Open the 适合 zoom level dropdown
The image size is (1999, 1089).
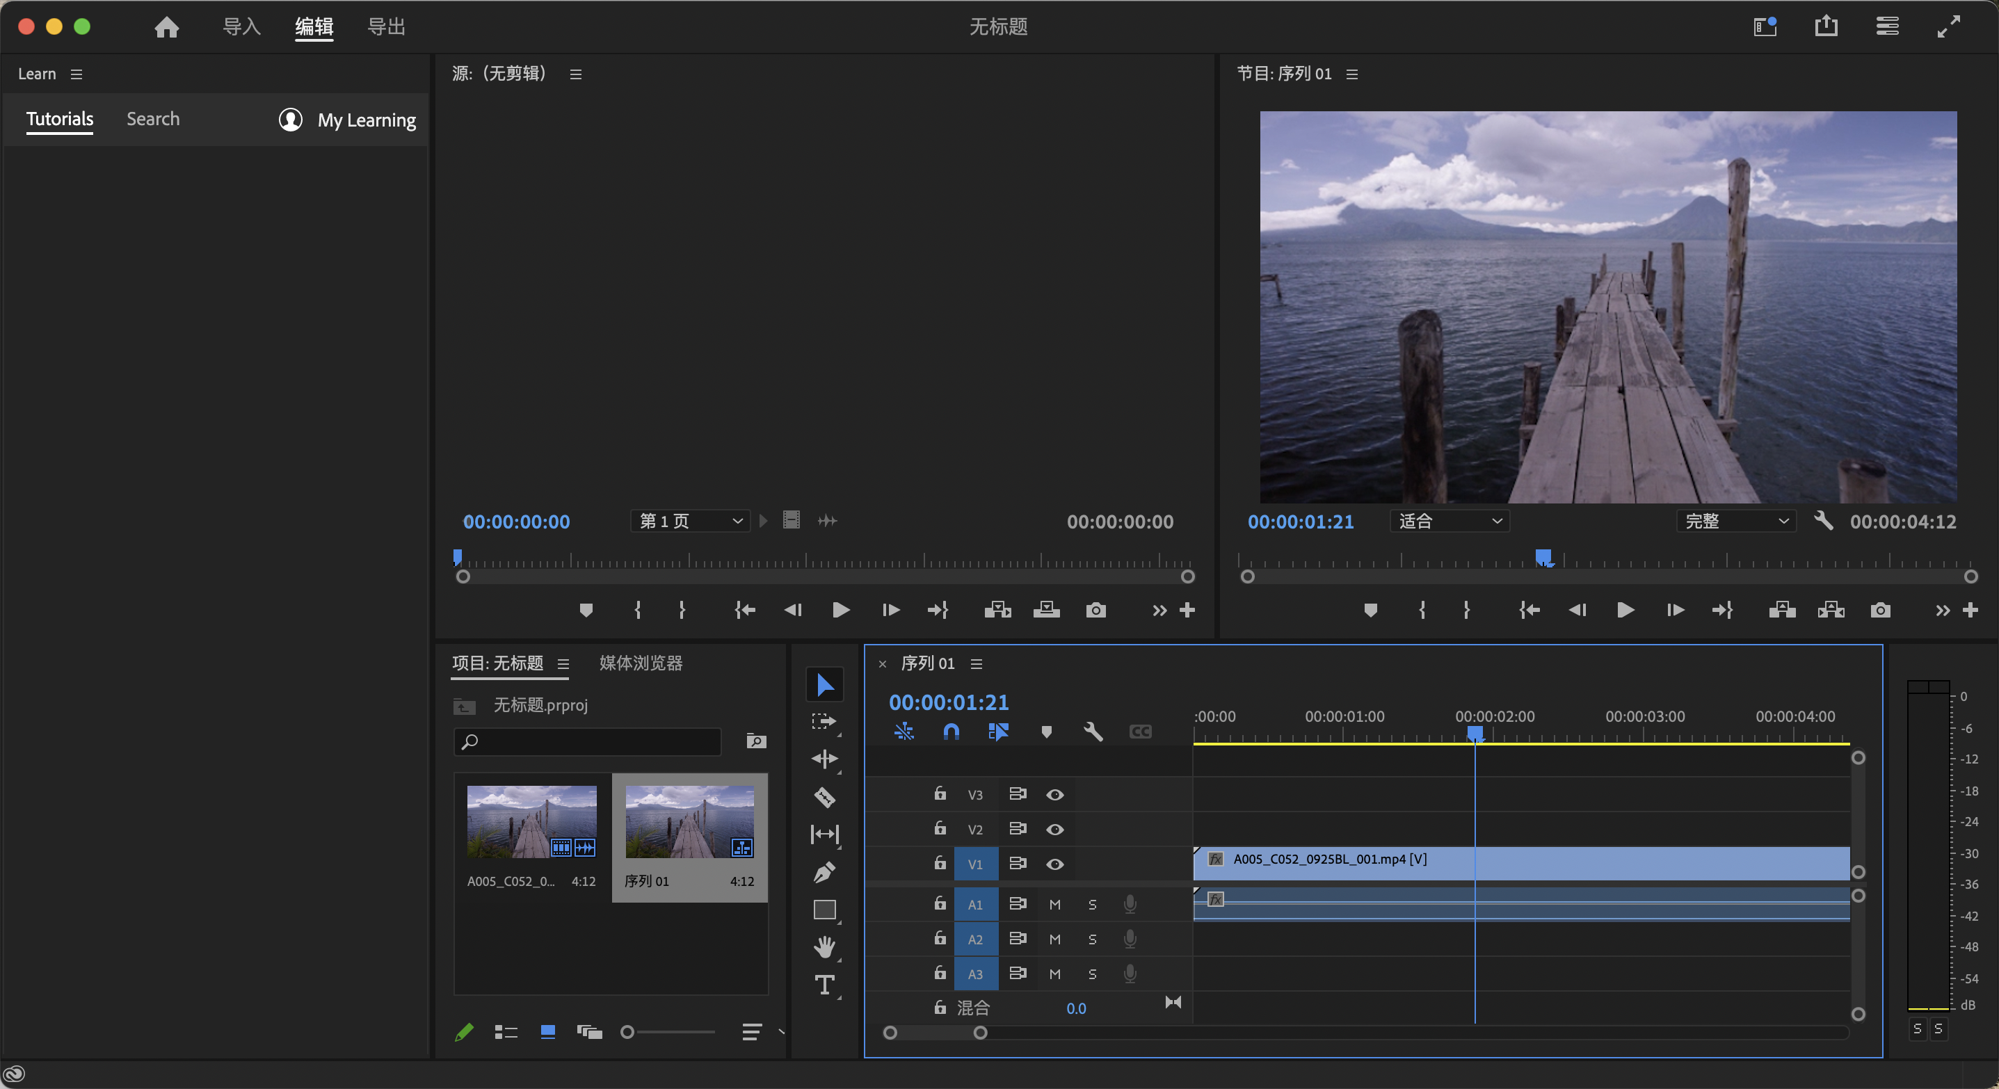pyautogui.click(x=1449, y=522)
